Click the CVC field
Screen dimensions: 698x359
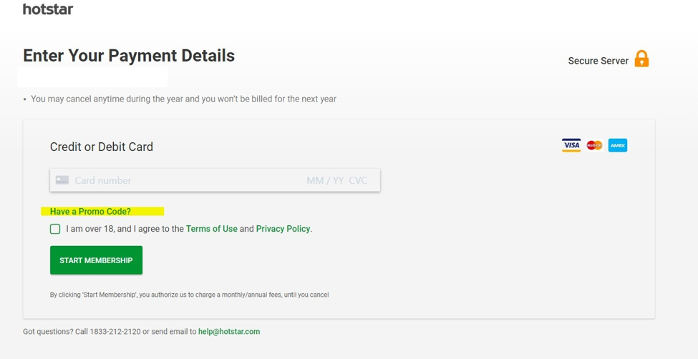(x=358, y=180)
